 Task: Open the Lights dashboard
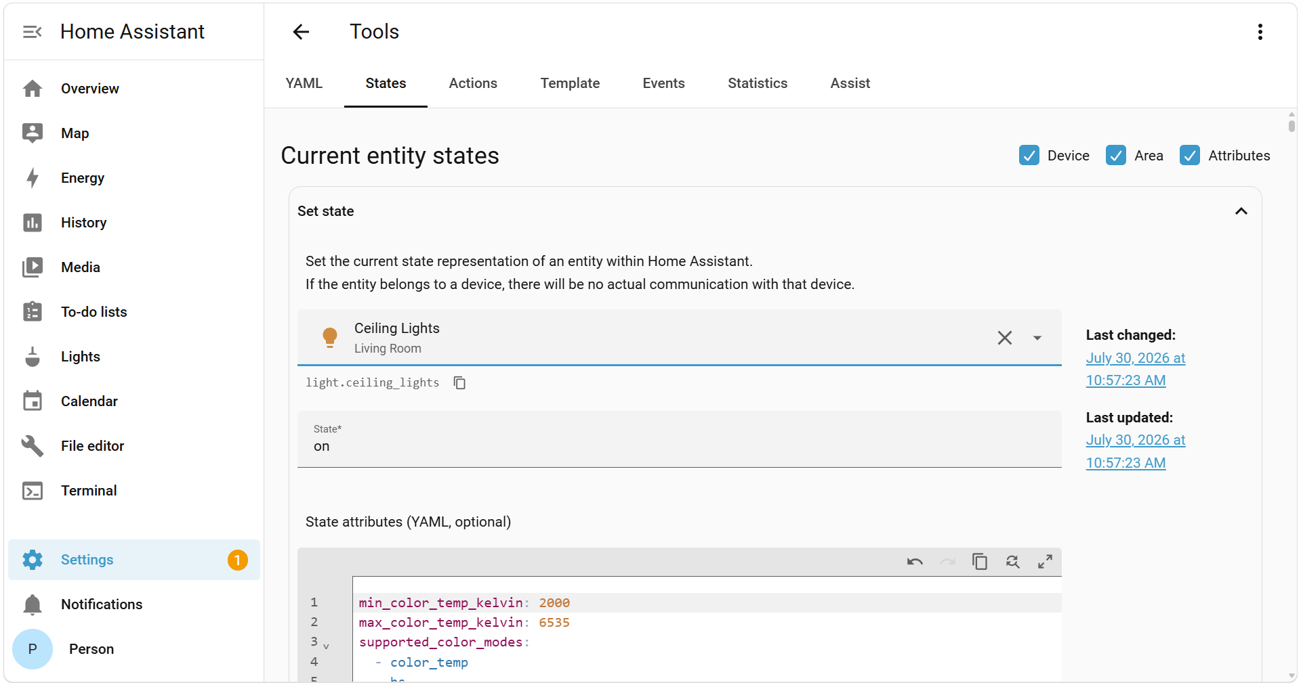(x=133, y=357)
